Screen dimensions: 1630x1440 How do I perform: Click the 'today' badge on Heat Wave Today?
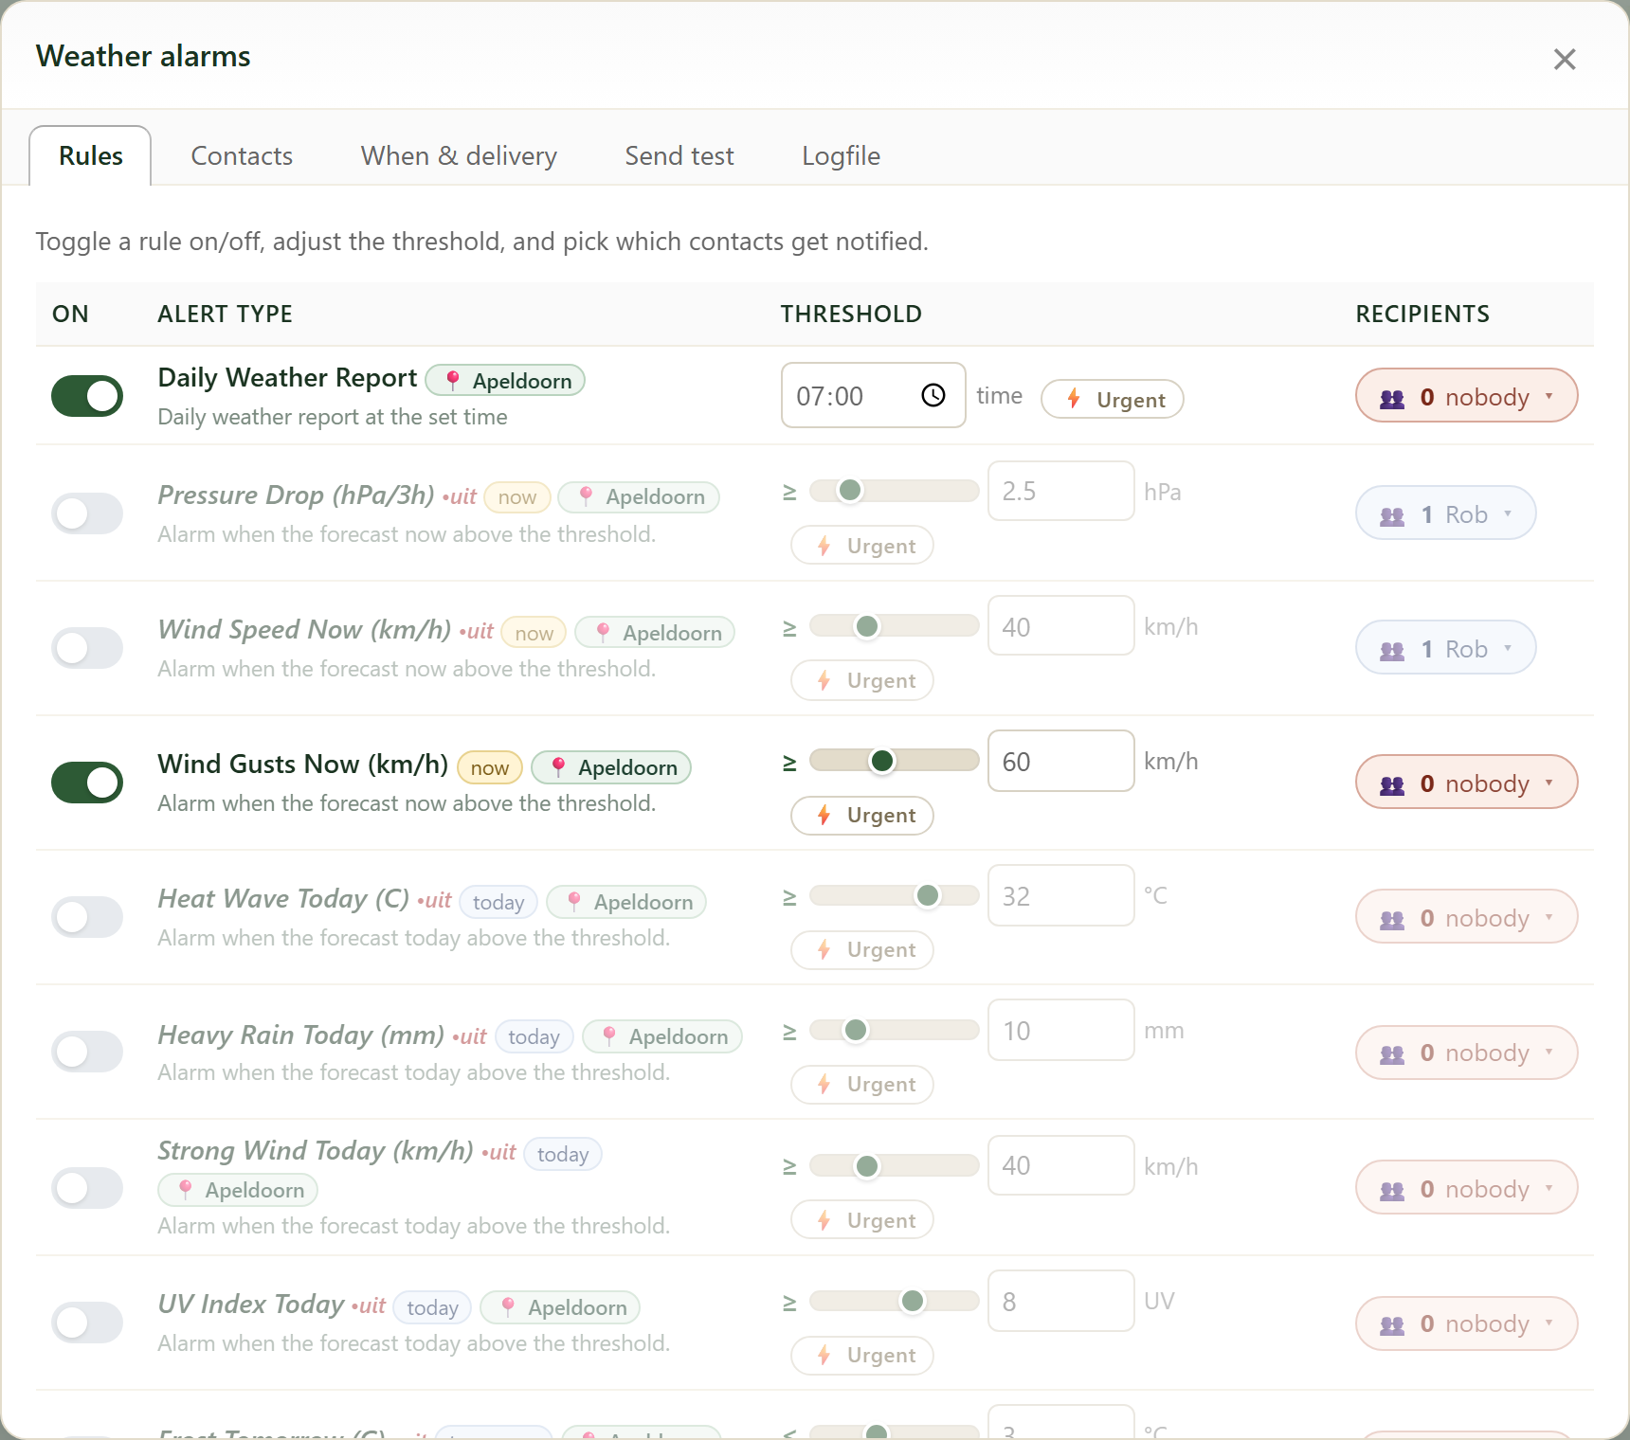point(498,901)
